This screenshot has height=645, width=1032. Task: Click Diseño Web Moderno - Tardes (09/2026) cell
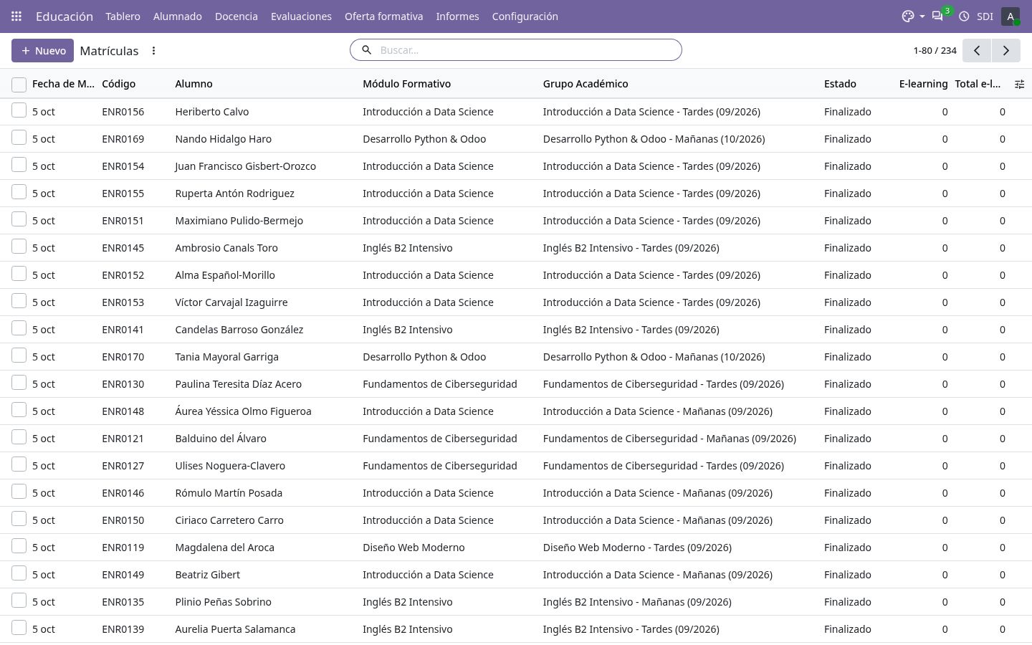(x=637, y=548)
